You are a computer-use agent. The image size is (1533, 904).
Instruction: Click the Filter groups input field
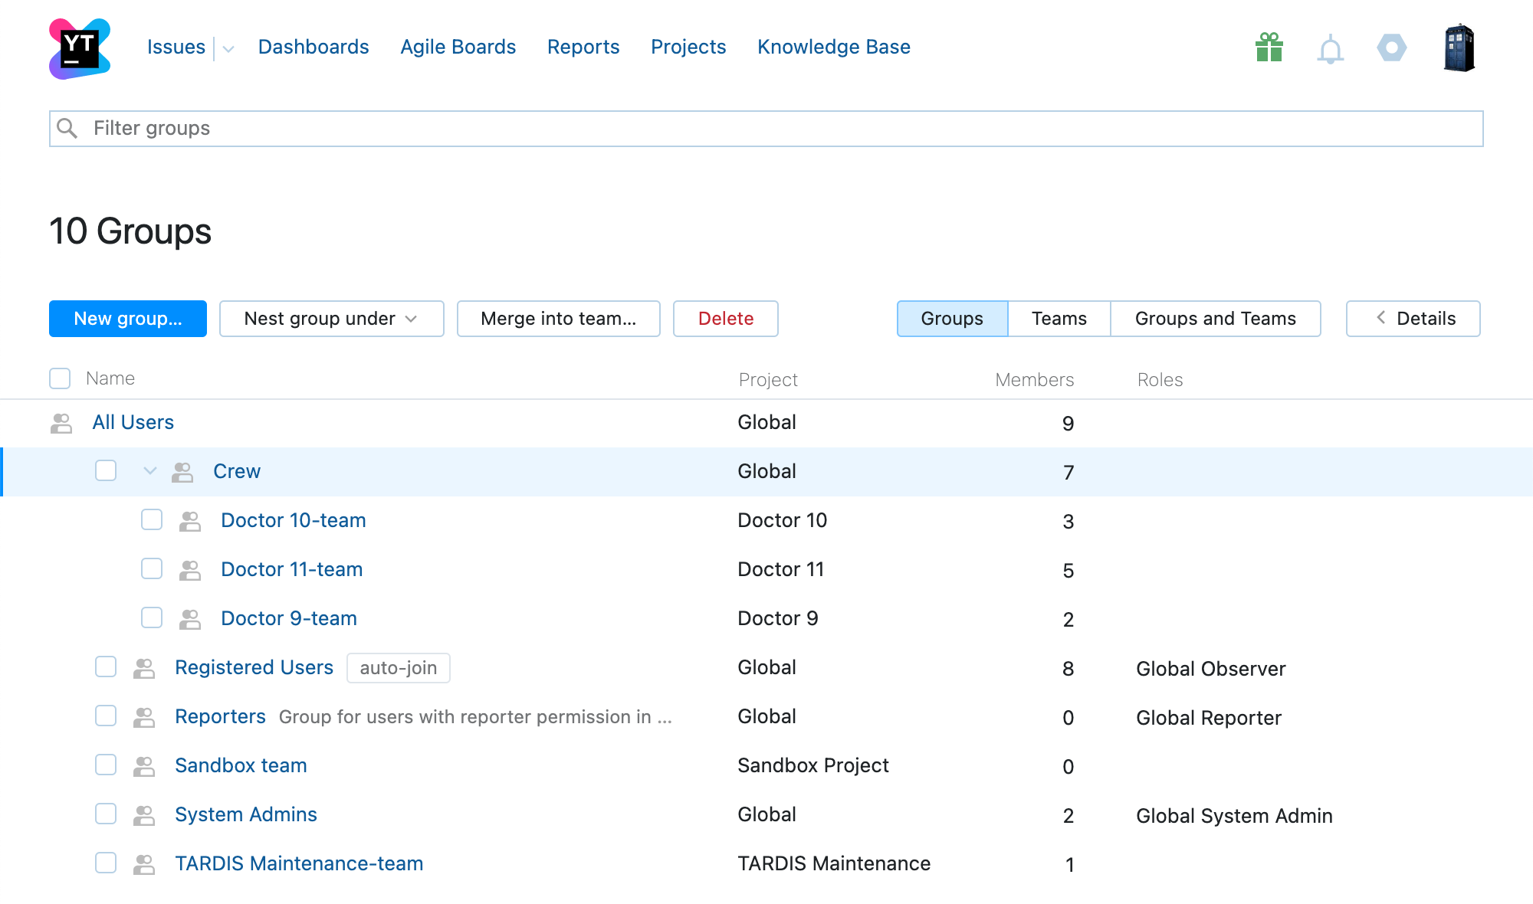[x=460, y=128]
